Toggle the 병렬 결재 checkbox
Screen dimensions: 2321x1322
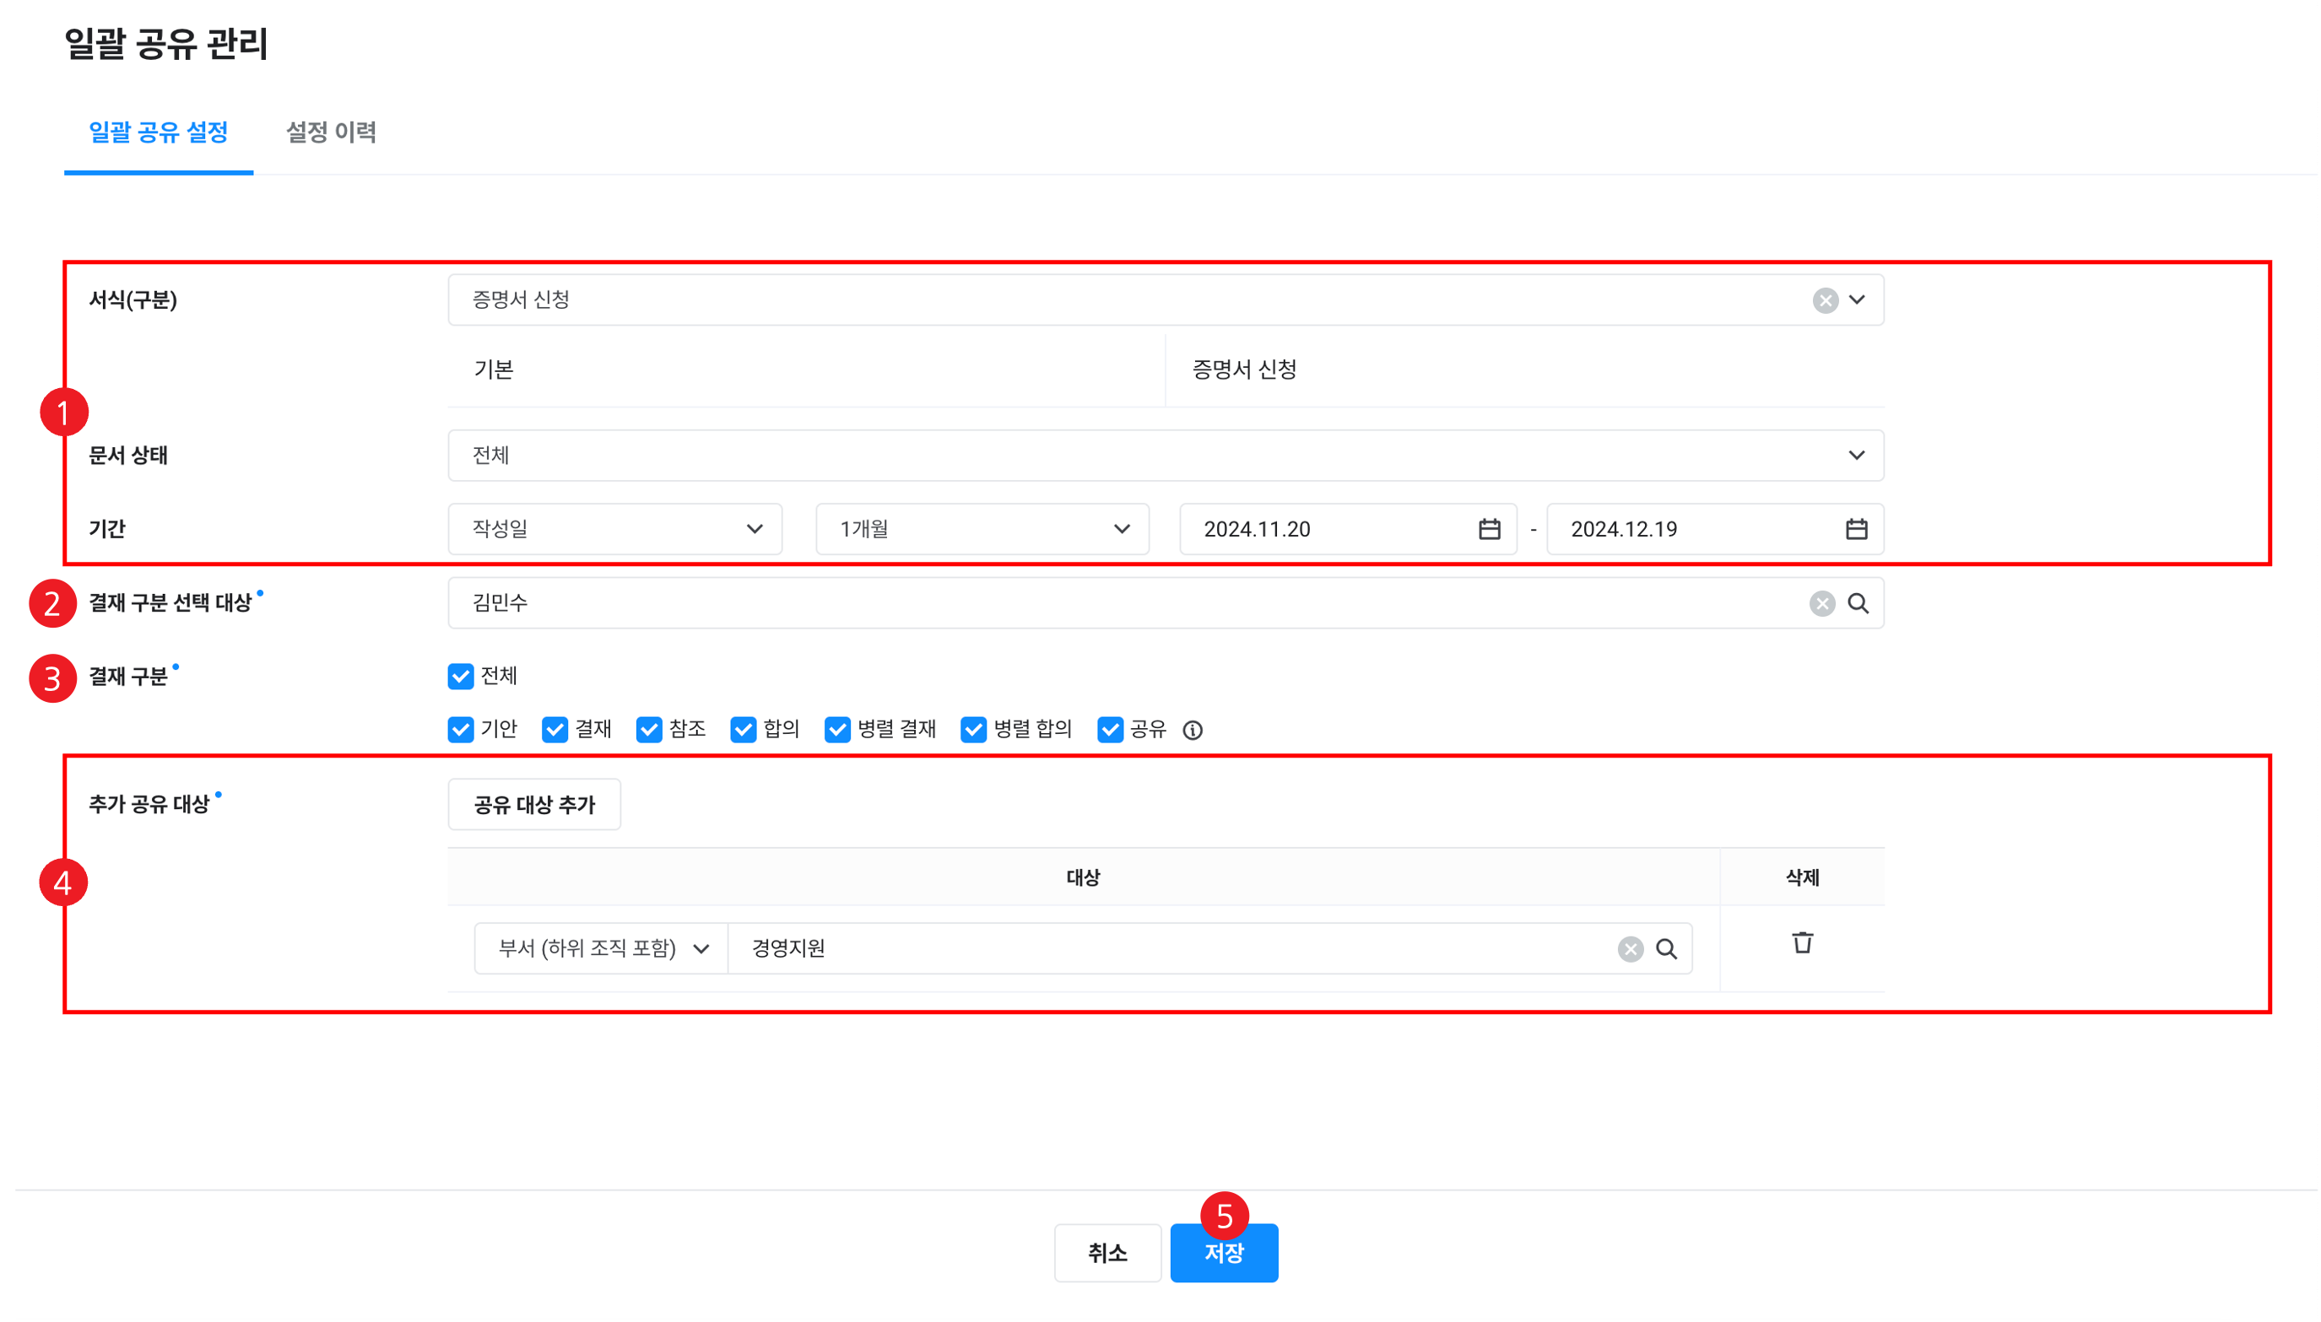point(837,730)
